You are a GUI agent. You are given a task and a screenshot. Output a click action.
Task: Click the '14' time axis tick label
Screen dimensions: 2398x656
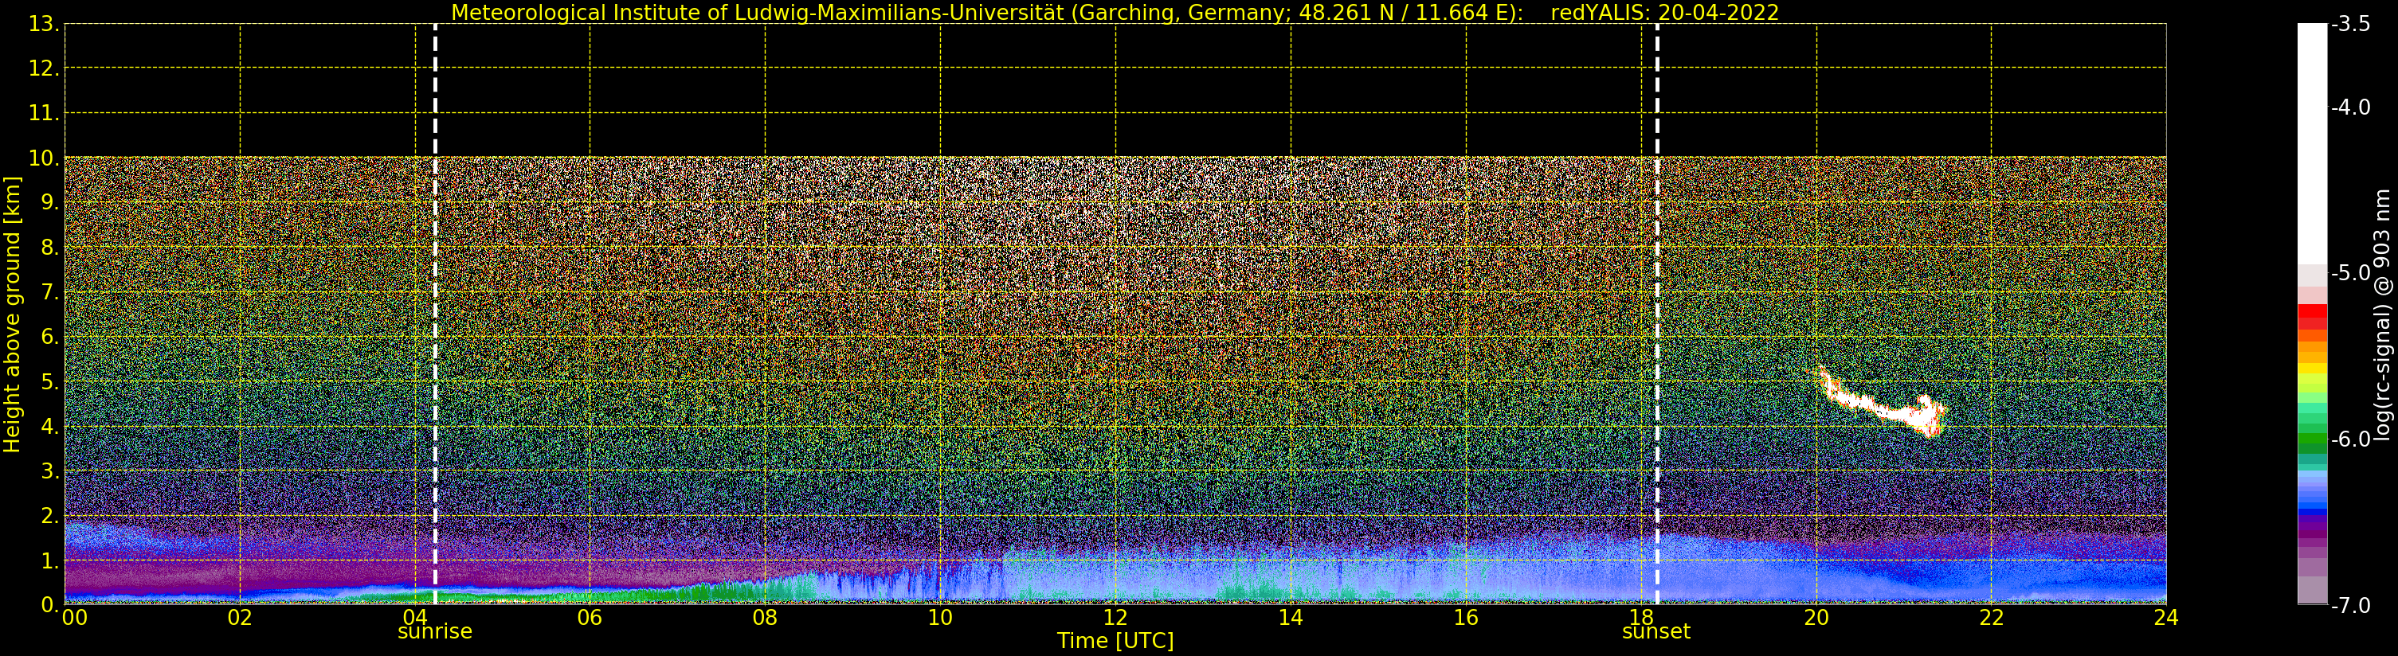point(1291,618)
